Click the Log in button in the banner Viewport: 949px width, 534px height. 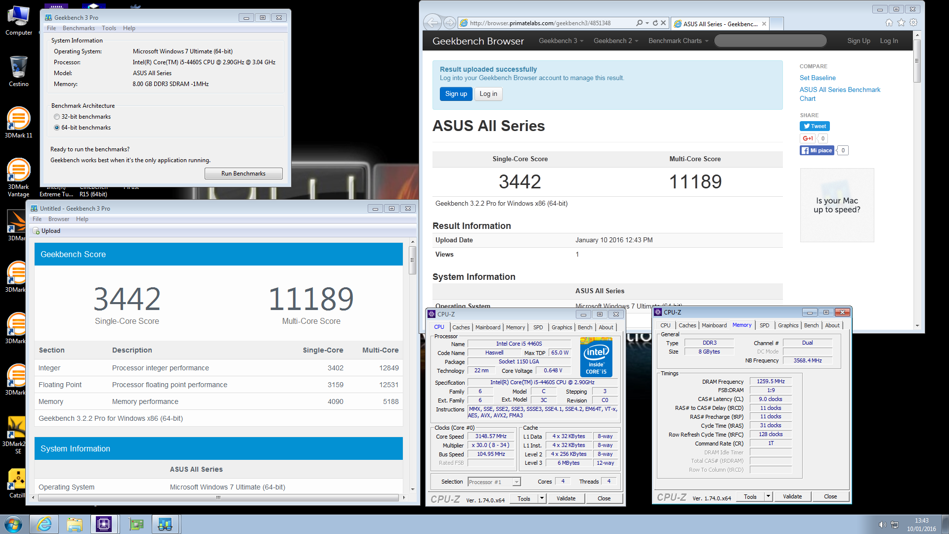(x=488, y=94)
